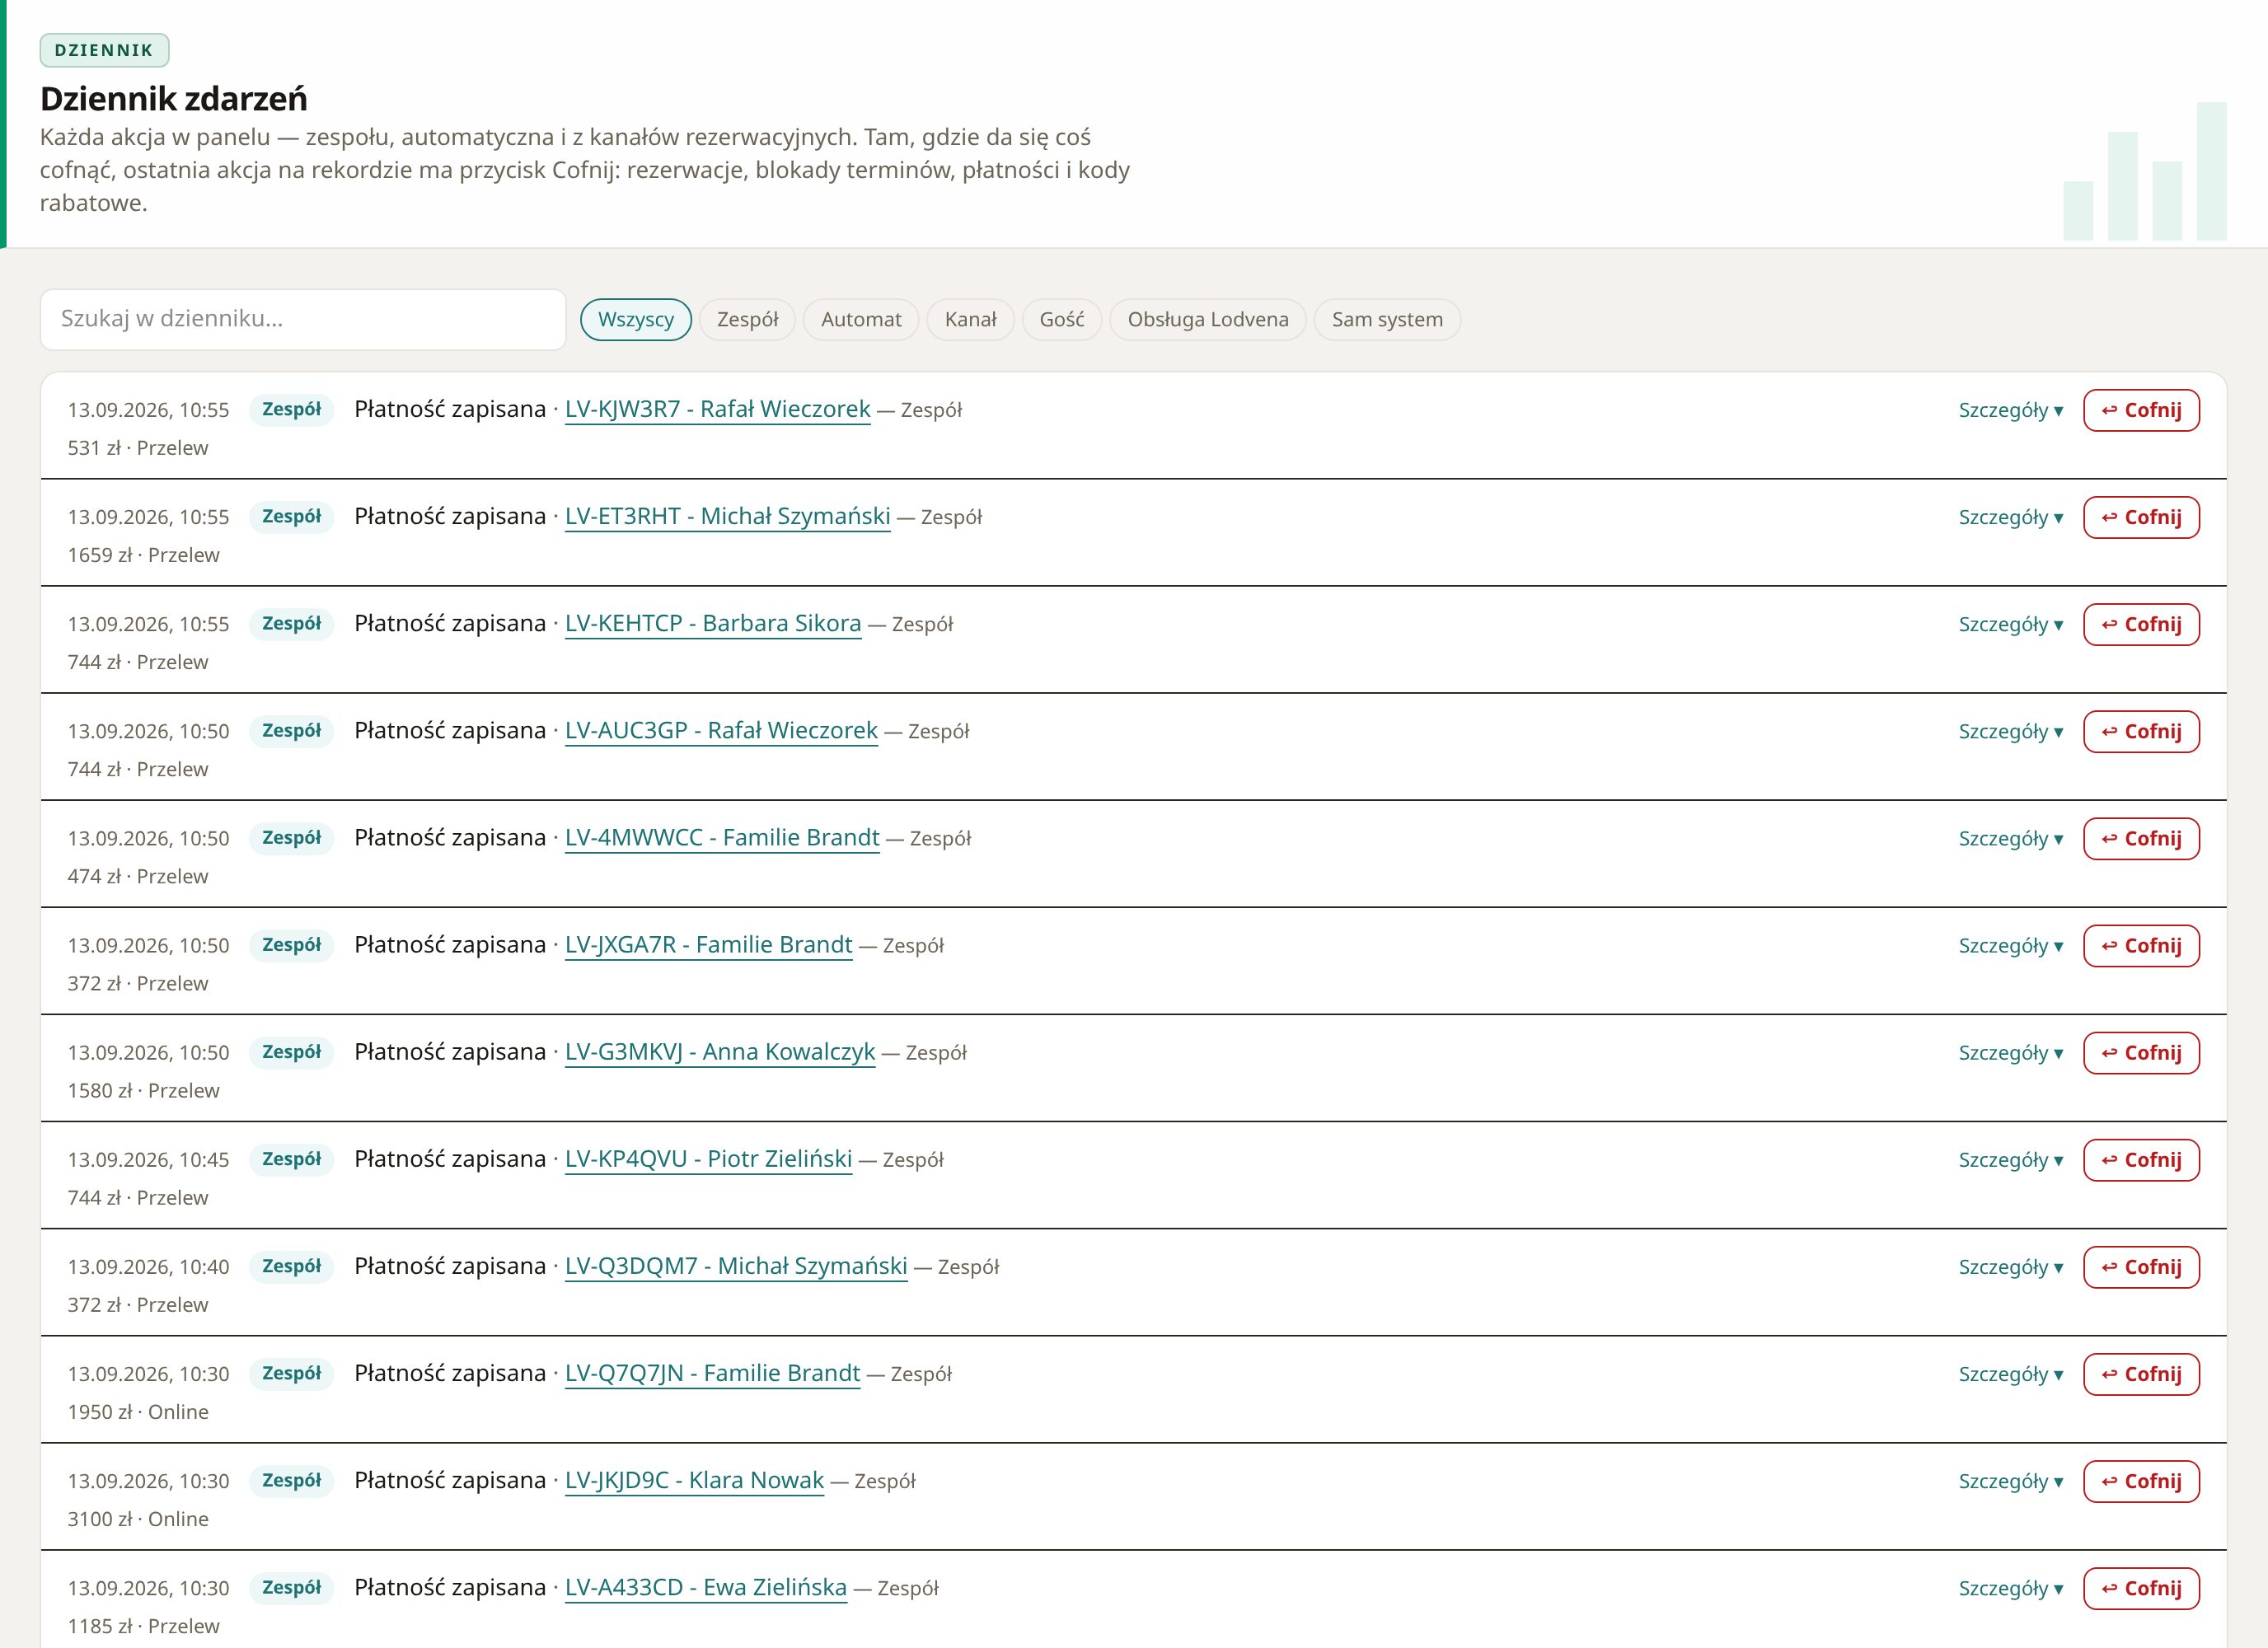Select the 'Obsługa Lodvena' filter chip
The image size is (2268, 1648).
point(1208,319)
